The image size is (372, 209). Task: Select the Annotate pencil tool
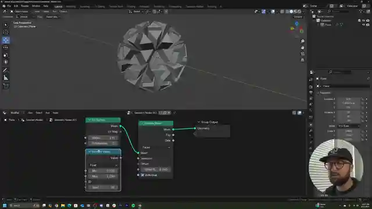[6, 70]
